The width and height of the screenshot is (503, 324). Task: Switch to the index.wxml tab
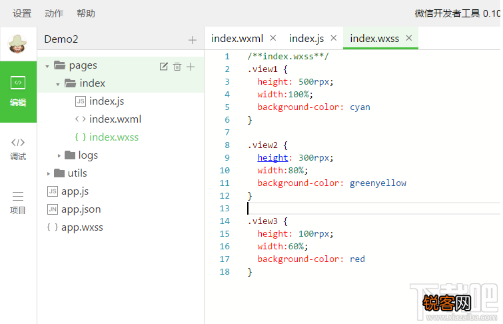[x=237, y=39]
